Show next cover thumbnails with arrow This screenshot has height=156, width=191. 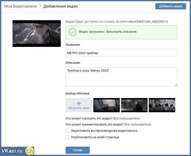pyautogui.click(x=173, y=105)
